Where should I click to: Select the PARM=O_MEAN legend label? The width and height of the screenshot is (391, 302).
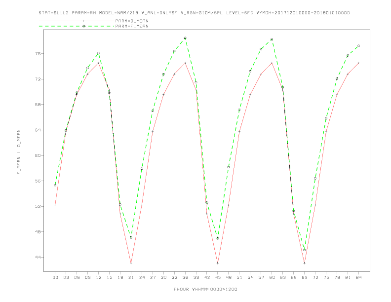tap(132, 21)
